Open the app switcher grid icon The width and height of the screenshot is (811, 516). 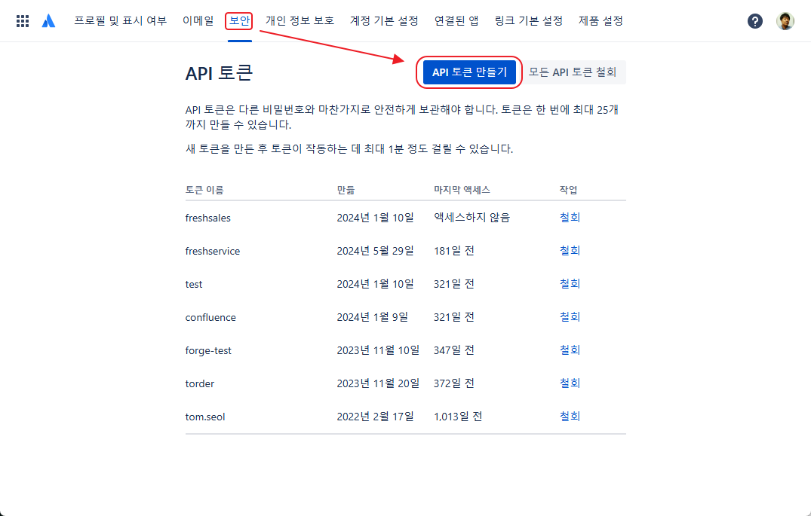(x=23, y=21)
